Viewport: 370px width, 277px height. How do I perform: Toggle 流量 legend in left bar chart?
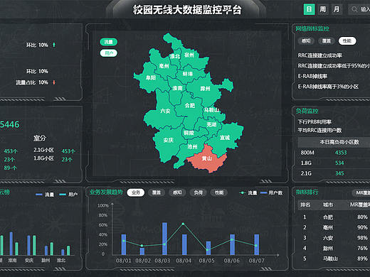click(x=45, y=195)
